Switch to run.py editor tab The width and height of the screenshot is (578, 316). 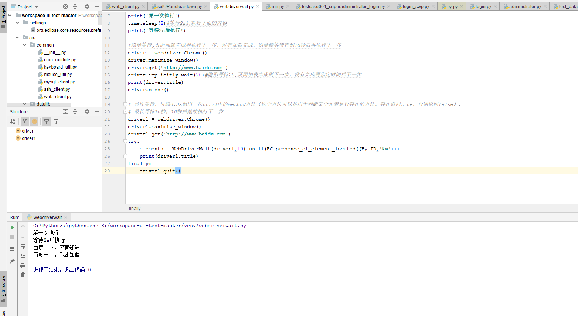278,7
